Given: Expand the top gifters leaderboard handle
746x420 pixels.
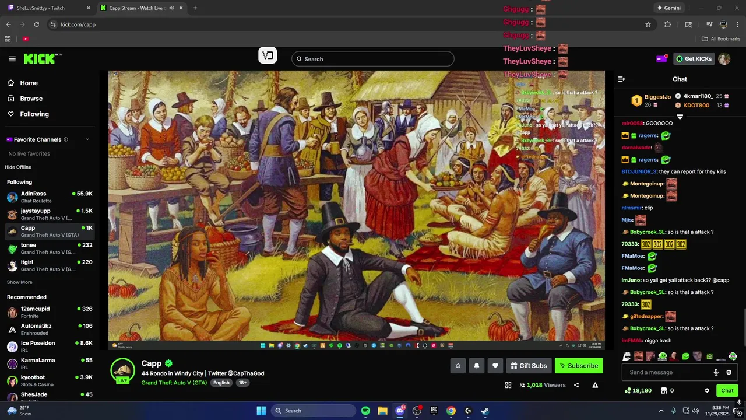Looking at the screenshot, I should pyautogui.click(x=680, y=116).
